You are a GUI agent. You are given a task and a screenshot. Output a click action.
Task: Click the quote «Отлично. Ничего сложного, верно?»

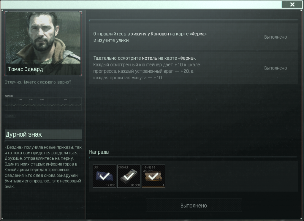(38, 82)
